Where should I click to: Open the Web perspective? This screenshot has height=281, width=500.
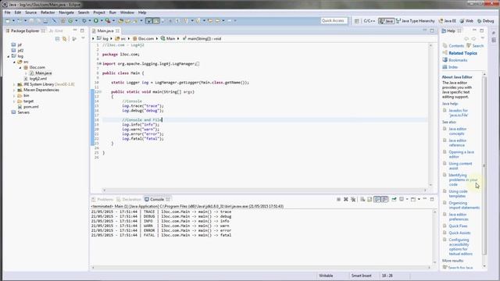(x=466, y=21)
